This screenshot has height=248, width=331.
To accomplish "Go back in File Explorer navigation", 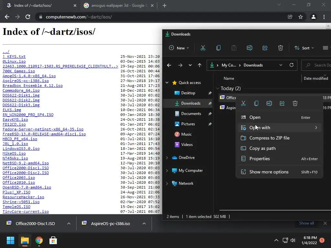I will [x=169, y=65].
